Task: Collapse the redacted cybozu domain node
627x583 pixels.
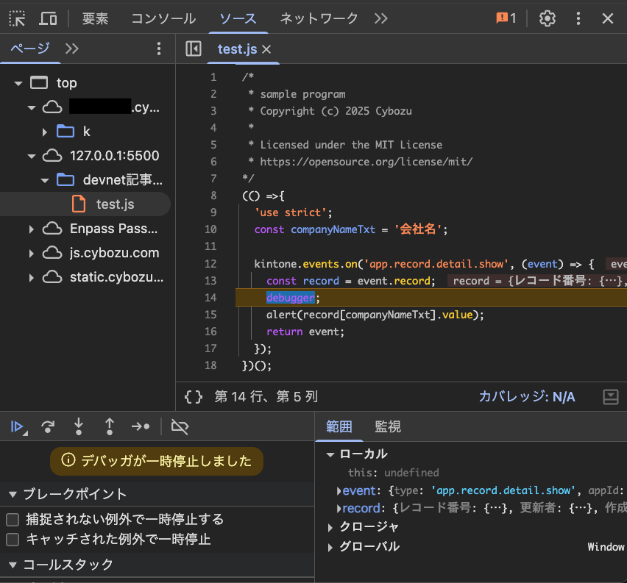Action: 31,108
